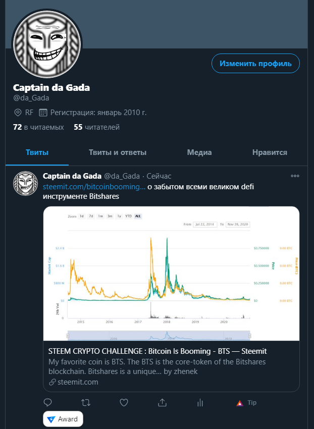Go to the Нравится tab
This screenshot has width=314, height=429.
(x=270, y=152)
